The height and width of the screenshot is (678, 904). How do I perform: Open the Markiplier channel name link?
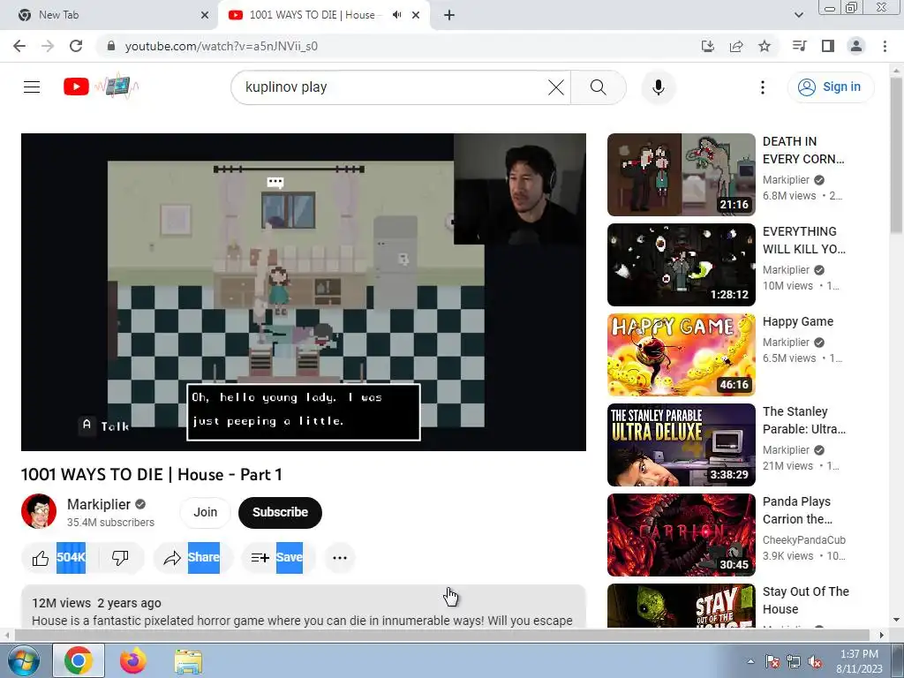99,504
